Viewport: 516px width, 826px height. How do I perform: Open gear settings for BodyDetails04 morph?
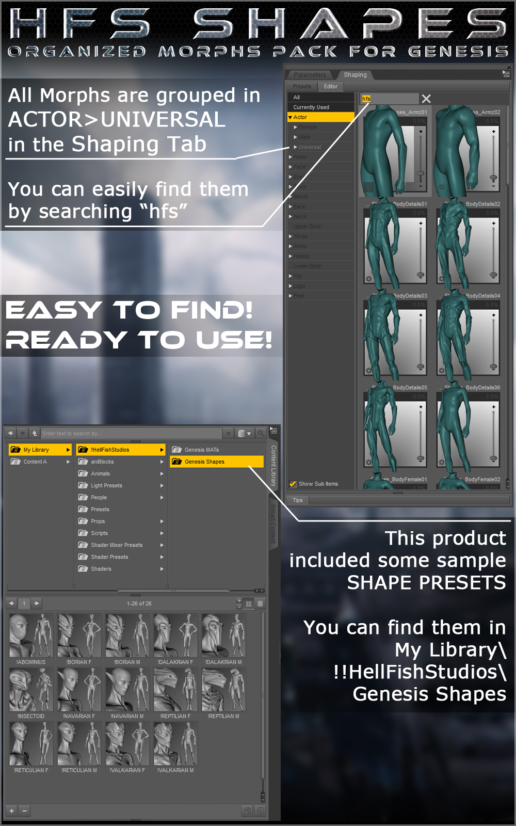tap(441, 371)
